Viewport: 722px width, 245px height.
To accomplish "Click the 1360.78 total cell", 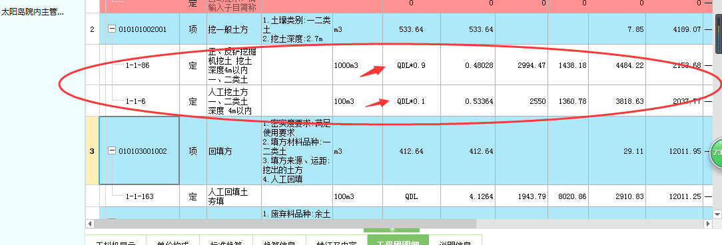I will (568, 101).
